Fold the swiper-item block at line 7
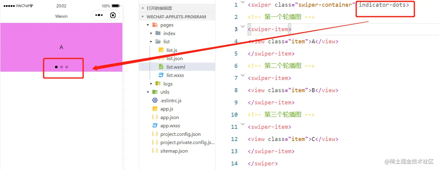The height and width of the screenshot is (170, 439). [x=243, y=75]
